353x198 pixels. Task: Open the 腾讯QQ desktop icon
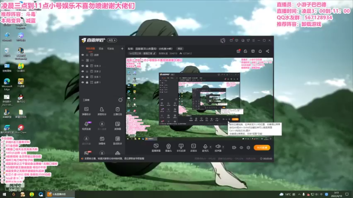pos(21,99)
